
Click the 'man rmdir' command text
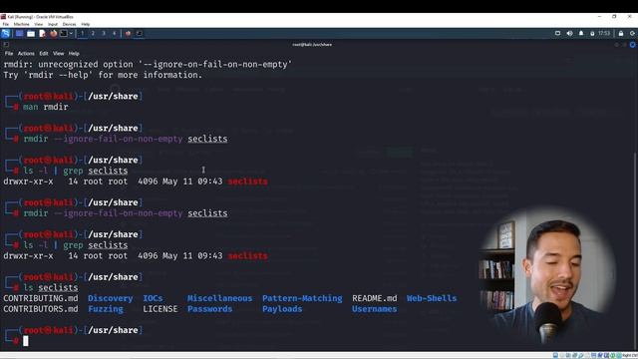click(46, 107)
